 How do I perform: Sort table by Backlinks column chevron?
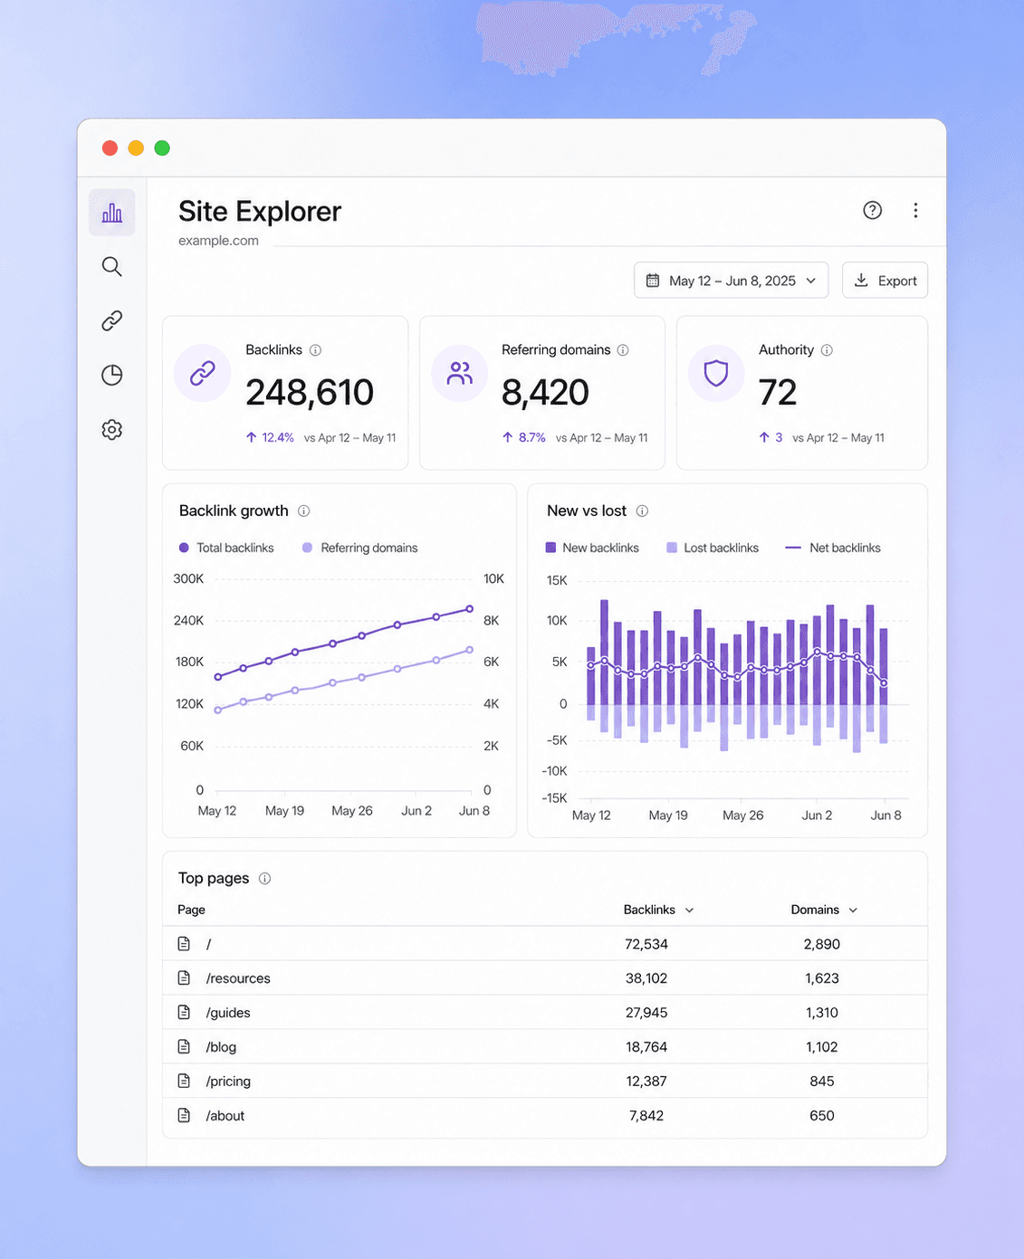click(689, 911)
